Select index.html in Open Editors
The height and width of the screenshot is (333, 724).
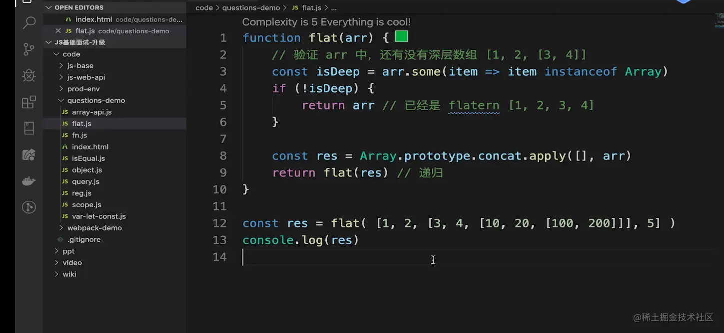(x=115, y=19)
